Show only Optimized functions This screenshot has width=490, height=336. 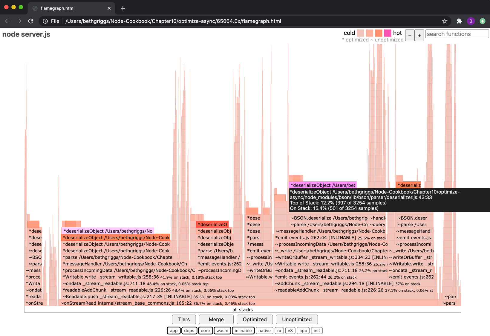(x=255, y=319)
